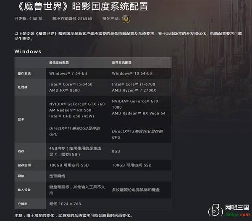Click the 'AMD FX™ 8300' text
Viewport: 252px width, 221px height.
(x=64, y=90)
